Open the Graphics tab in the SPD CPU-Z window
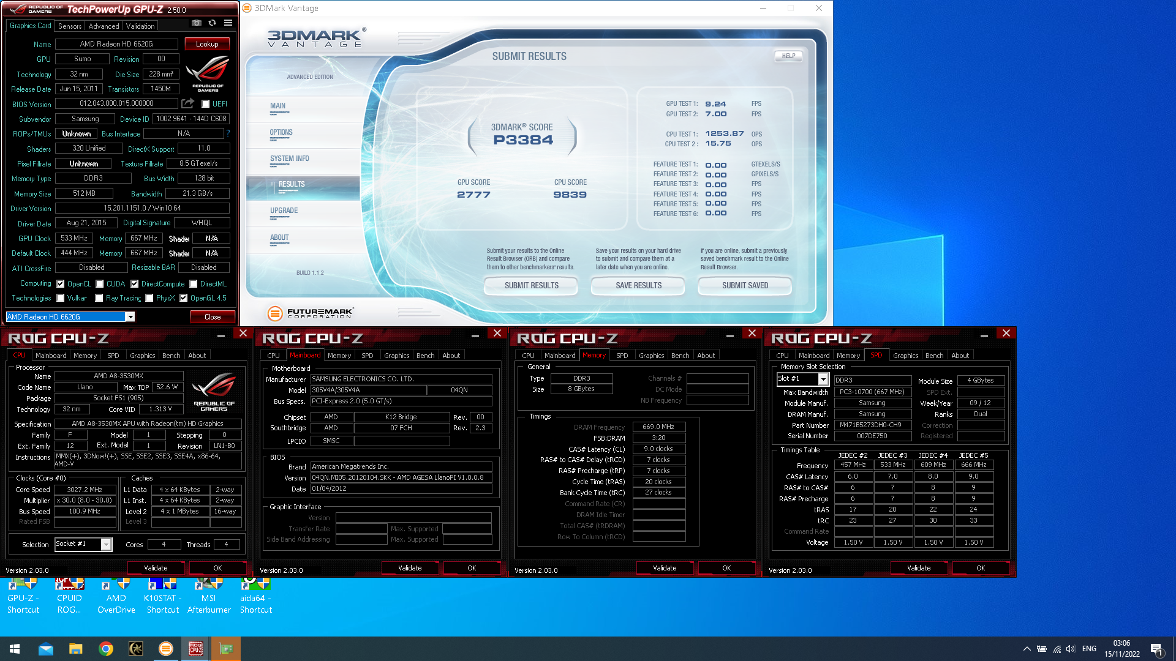 (x=905, y=356)
